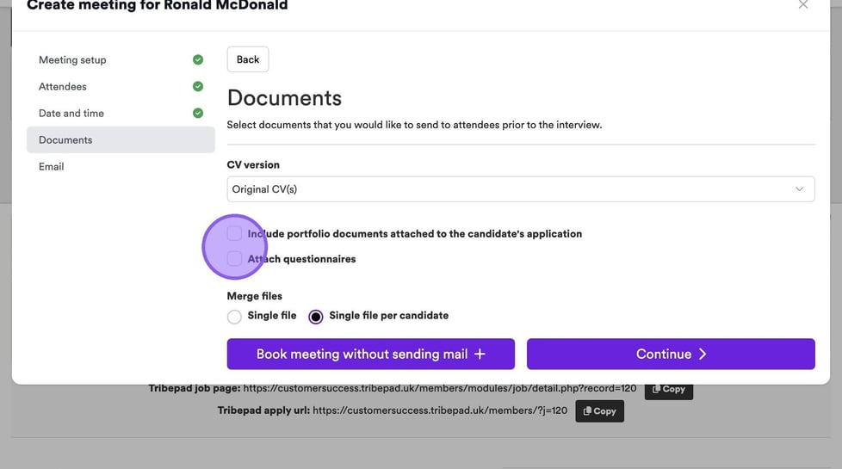
Task: Go to the Meeting setup step
Action: tap(72, 60)
